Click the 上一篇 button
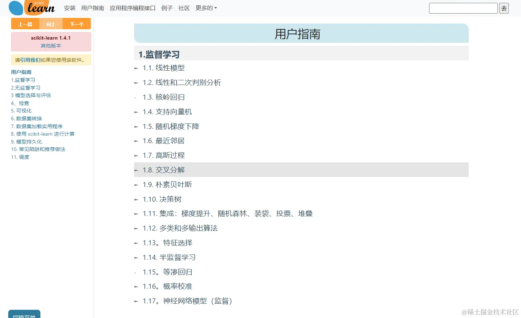The width and height of the screenshot is (521, 318). (x=25, y=24)
